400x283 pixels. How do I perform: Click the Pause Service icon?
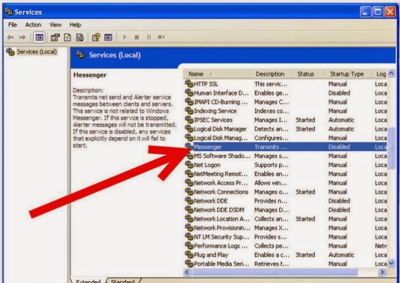coord(149,37)
